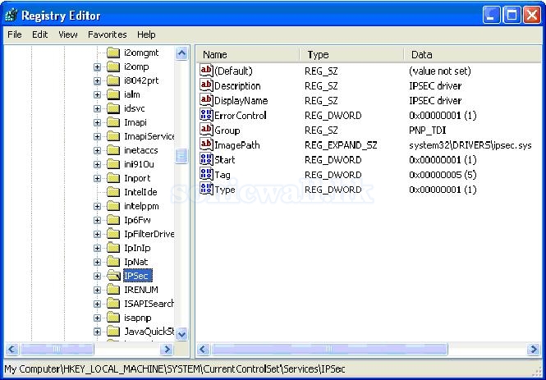Click the ialm folder icon
546x380 pixels.
tap(113, 94)
